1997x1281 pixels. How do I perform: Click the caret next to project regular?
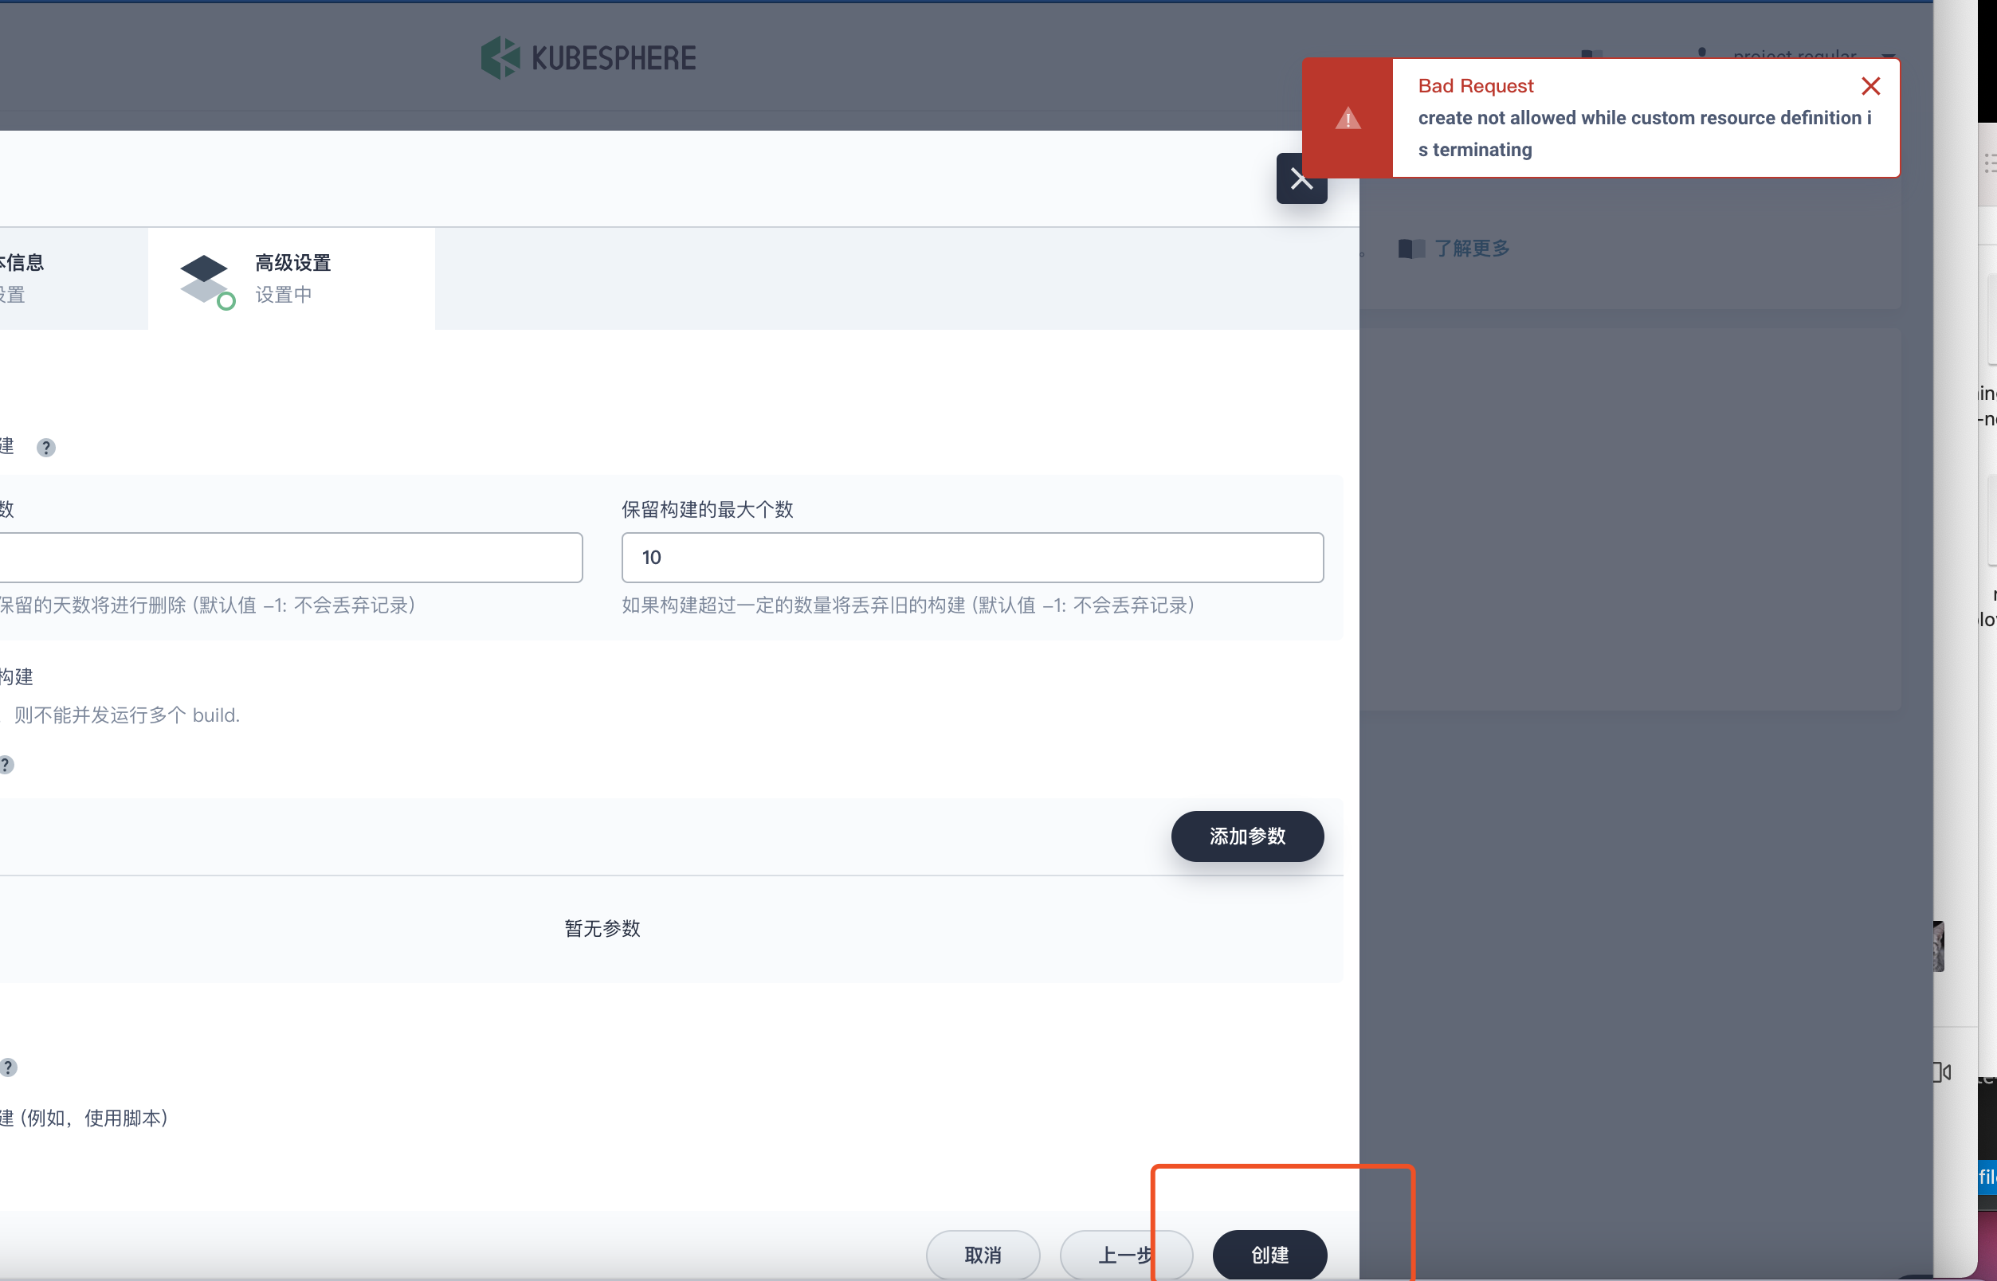click(1889, 58)
